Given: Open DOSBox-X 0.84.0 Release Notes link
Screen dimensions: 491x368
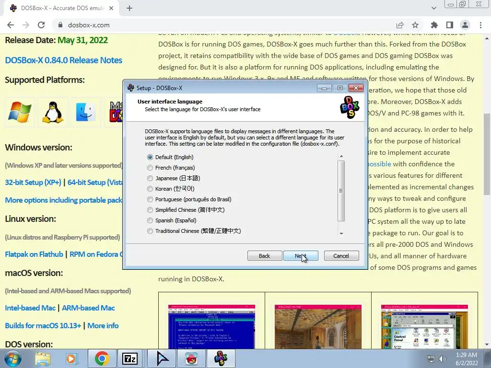Looking at the screenshot, I should (64, 60).
